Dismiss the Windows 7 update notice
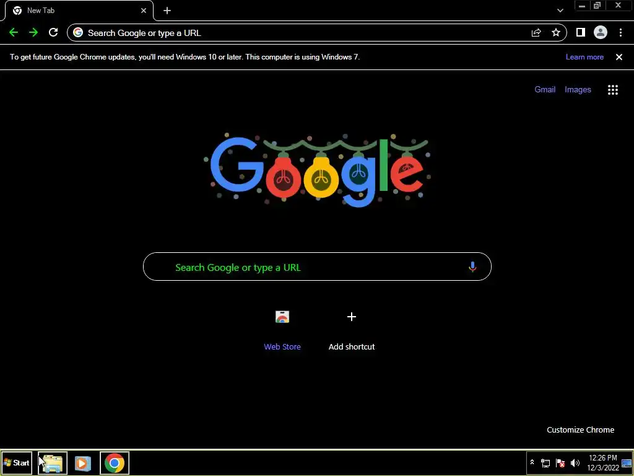Image resolution: width=634 pixels, height=476 pixels. point(619,57)
